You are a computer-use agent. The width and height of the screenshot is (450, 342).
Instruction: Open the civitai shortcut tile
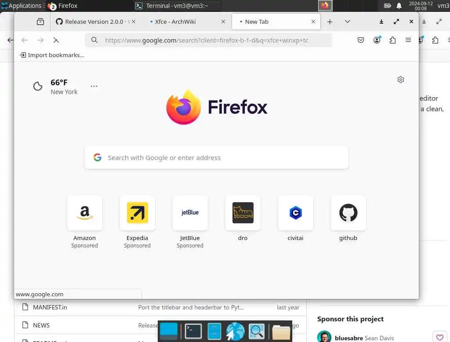(x=296, y=218)
